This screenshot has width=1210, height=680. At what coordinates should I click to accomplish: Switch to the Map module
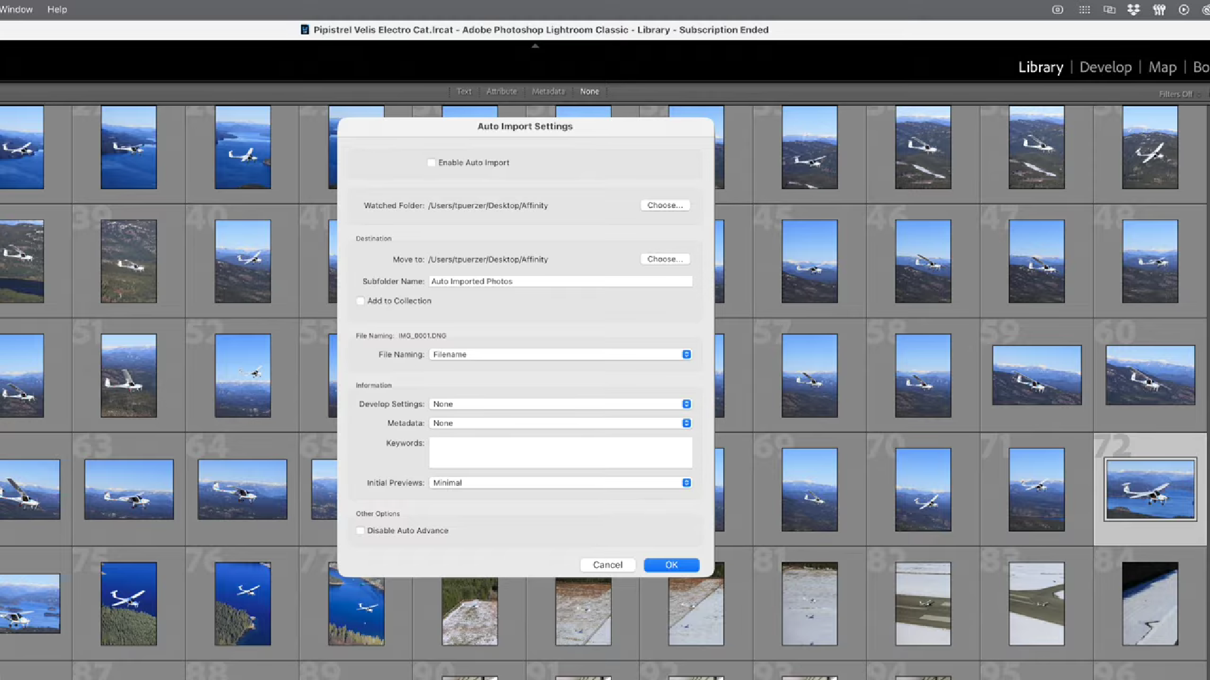1162,67
